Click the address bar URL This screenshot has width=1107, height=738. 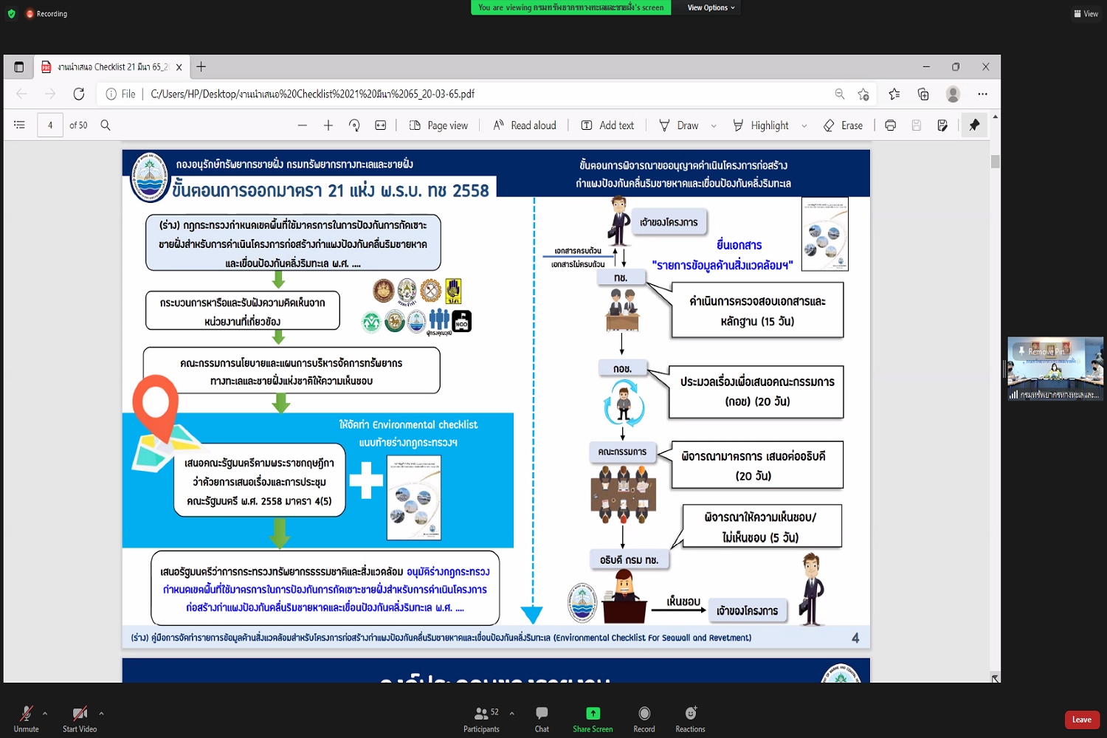coord(313,94)
